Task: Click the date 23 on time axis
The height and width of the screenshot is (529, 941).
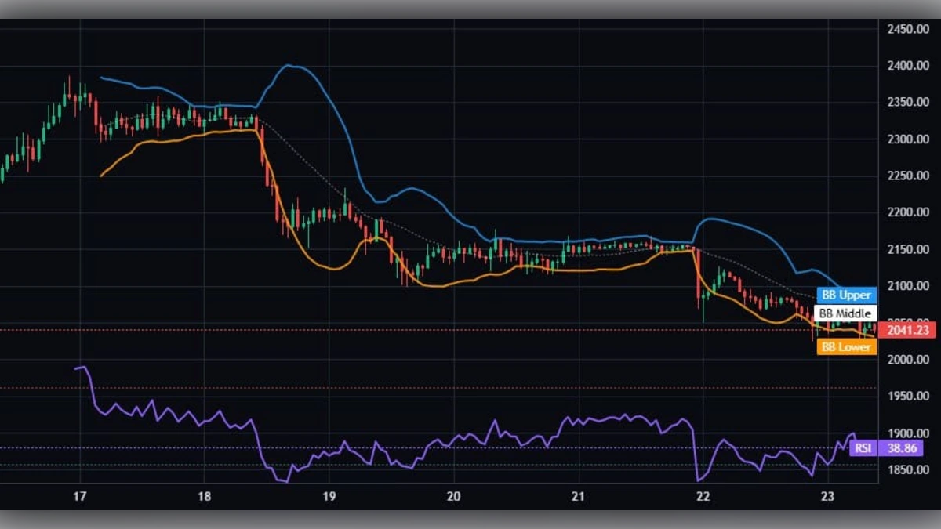Action: 827,497
